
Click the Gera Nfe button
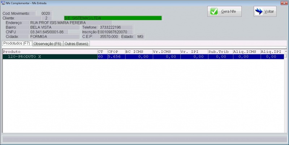coord(224,12)
